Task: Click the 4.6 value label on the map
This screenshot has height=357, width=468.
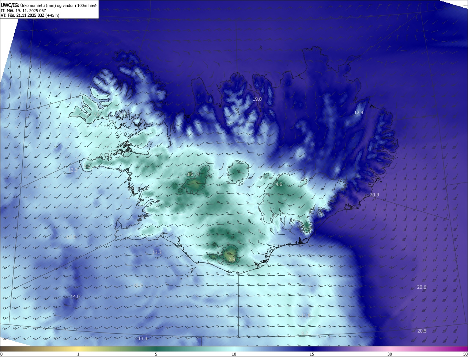Action: pyautogui.click(x=279, y=184)
